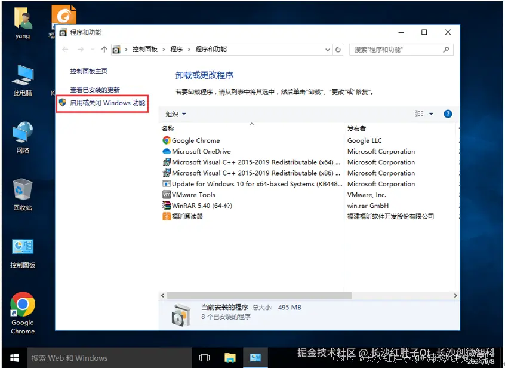Click the Control Panel taskbar button

[x=255, y=358]
